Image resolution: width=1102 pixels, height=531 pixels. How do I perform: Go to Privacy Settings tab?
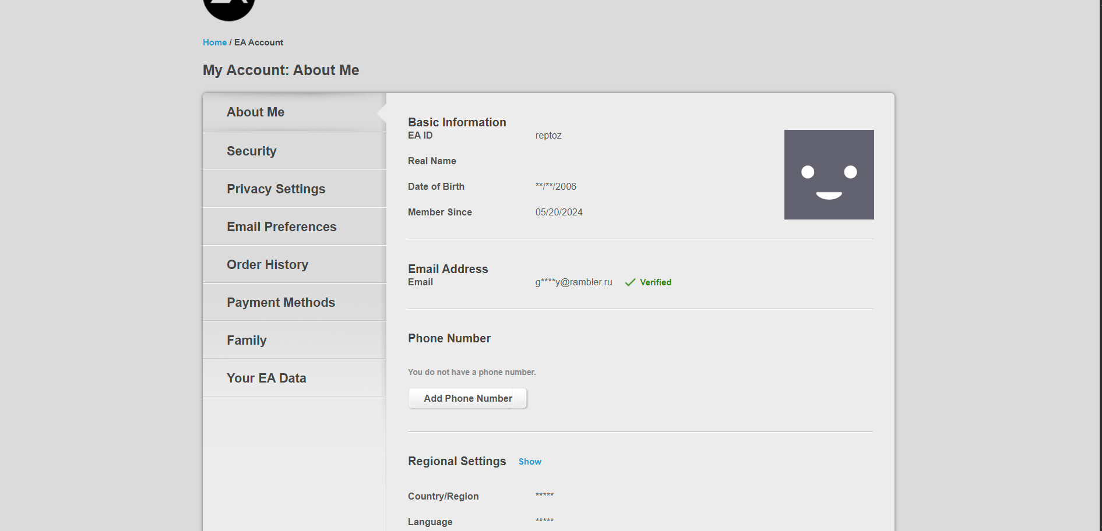click(294, 189)
